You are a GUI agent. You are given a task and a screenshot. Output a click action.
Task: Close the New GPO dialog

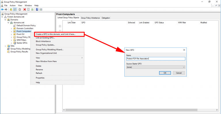click(x=184, y=50)
